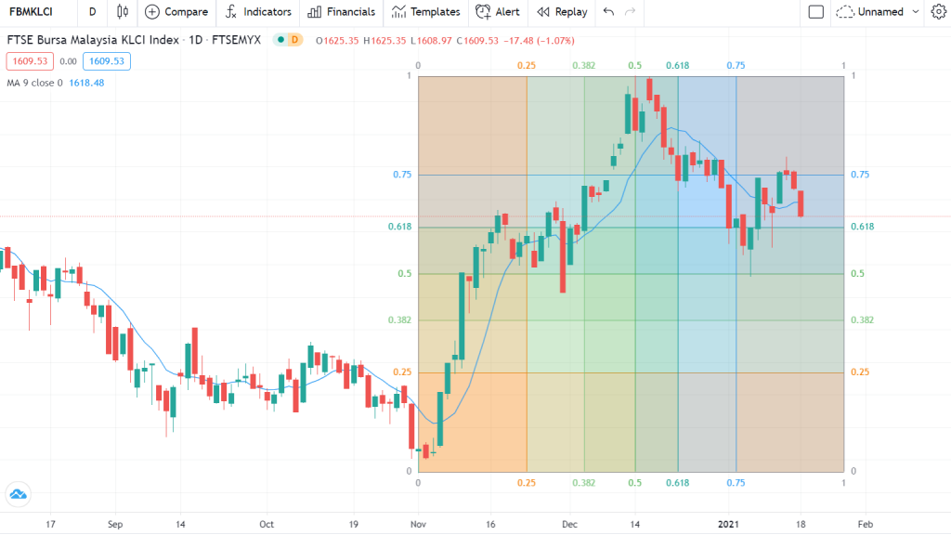Toggle the green market status dot
The image size is (951, 535).
click(x=280, y=40)
